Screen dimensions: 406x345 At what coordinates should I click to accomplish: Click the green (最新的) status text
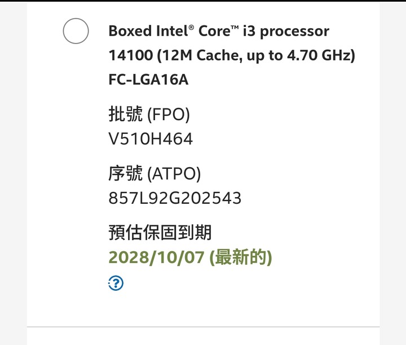[x=241, y=257]
